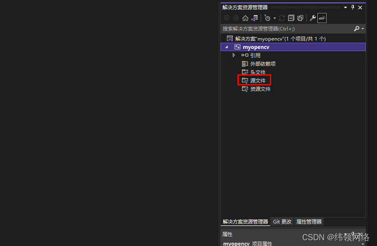Click the references icon beside 引用
Image resolution: width=377 pixels, height=246 pixels.
click(245, 55)
